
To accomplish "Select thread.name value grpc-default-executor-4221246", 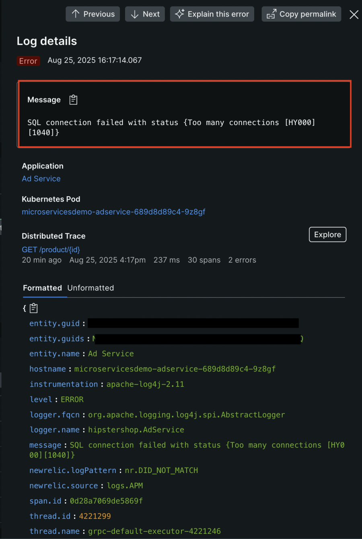I will click(154, 531).
